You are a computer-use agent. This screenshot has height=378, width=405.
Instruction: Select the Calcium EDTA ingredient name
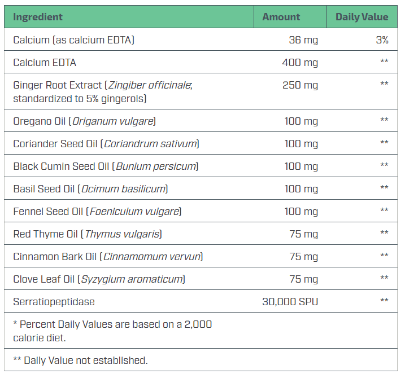45,62
